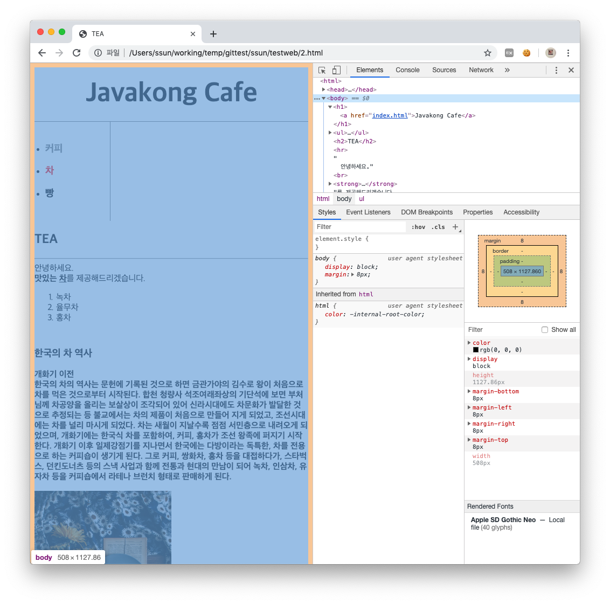Screen dimensions: 610x604
Task: Show more DevTools tabs chevron
Action: (507, 70)
